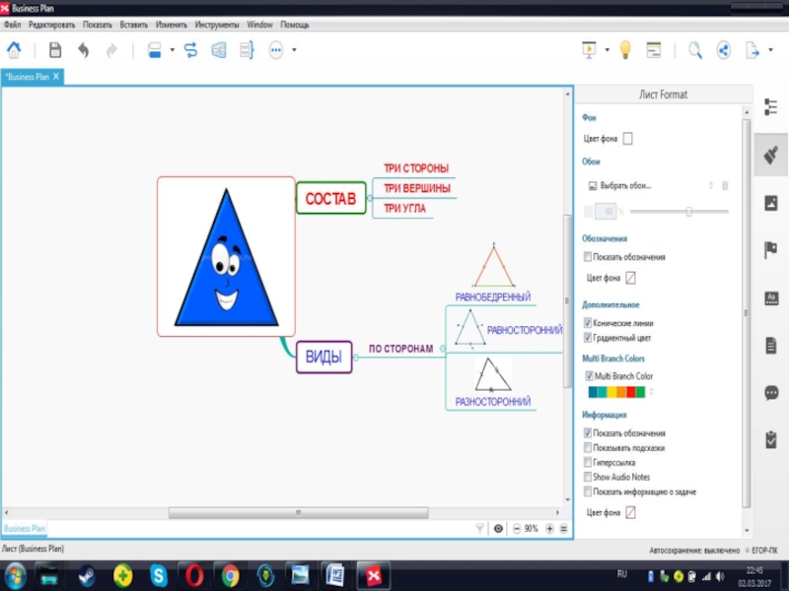The image size is (789, 591).
Task: Click the Цвет фона swatch under Фон
Action: coord(627,139)
